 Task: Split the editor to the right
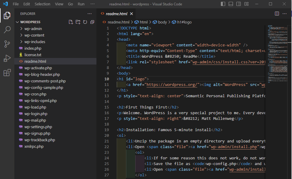[277, 14]
